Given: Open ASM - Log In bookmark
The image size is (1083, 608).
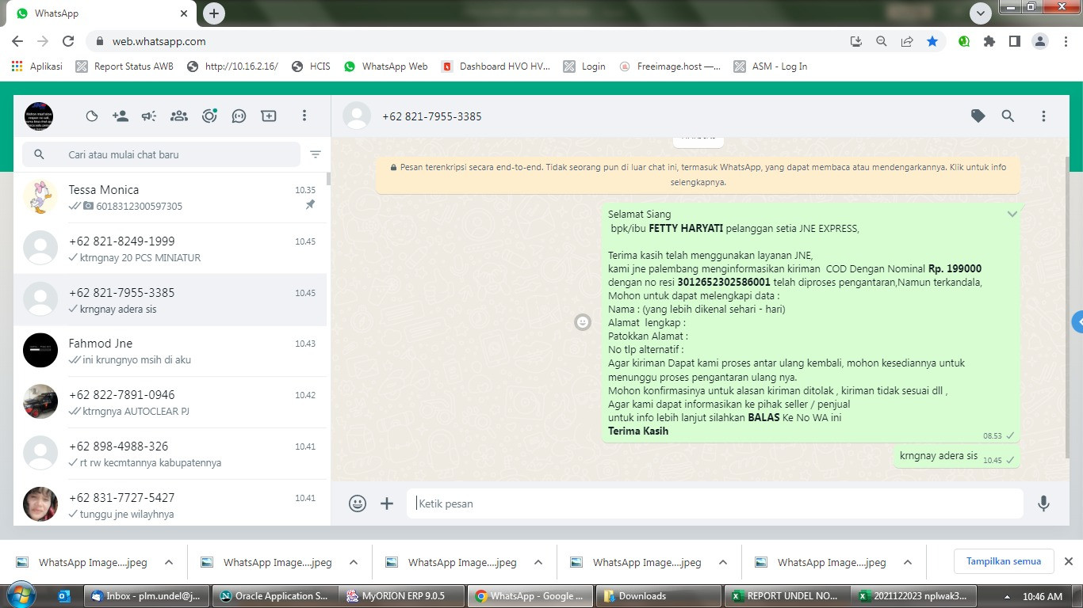Looking at the screenshot, I should [x=771, y=66].
